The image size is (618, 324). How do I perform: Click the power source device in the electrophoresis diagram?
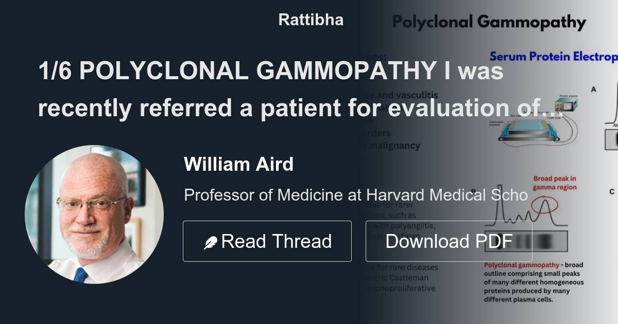click(566, 105)
